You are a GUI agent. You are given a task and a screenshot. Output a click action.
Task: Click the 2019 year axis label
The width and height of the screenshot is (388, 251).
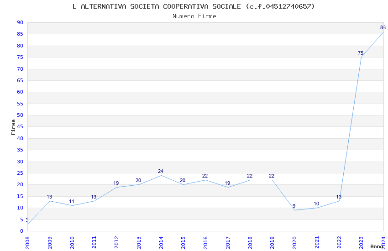272,242
